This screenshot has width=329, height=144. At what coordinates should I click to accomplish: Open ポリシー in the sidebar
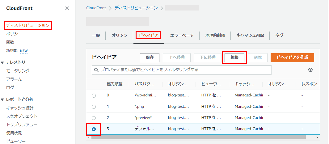(x=14, y=34)
